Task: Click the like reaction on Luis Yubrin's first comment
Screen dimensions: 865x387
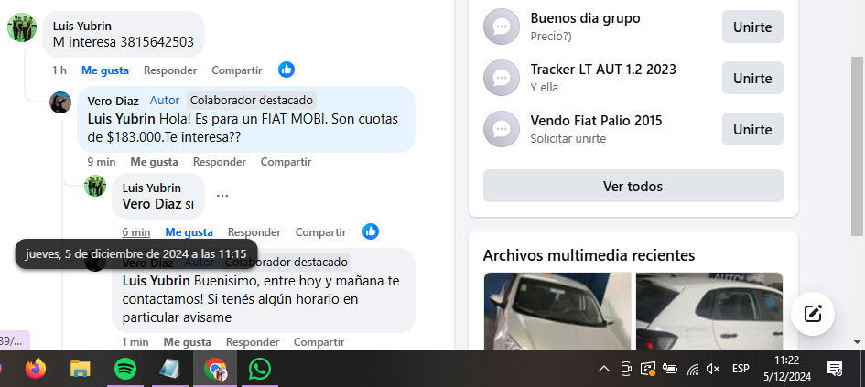Action: pyautogui.click(x=287, y=70)
